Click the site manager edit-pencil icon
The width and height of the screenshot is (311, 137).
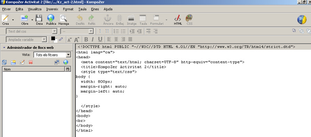pos(22,62)
